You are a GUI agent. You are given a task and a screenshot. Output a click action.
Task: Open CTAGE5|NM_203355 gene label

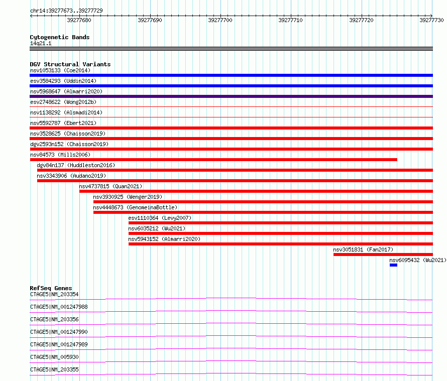point(54,369)
